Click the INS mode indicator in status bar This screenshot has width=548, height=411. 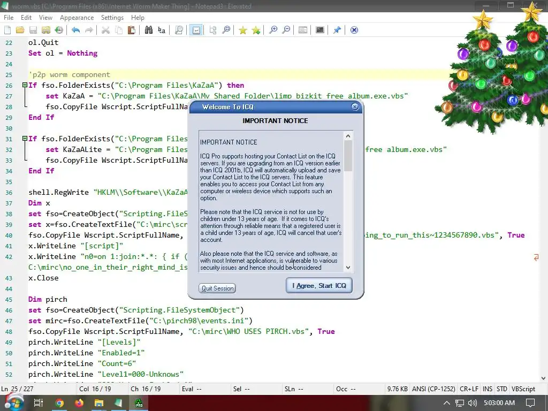(x=487, y=389)
